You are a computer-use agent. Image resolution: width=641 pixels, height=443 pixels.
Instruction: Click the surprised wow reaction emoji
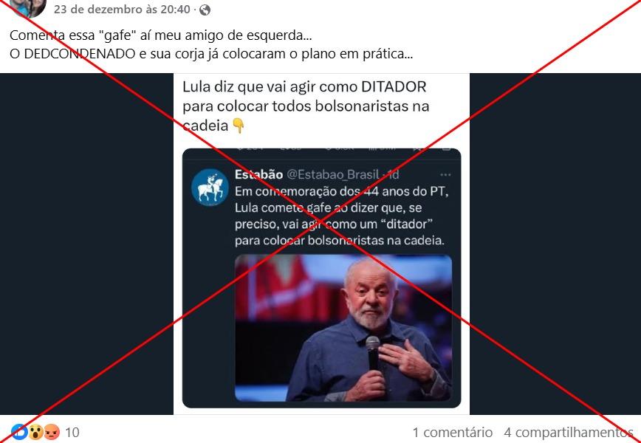35,432
